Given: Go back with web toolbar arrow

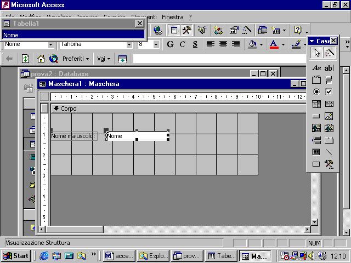Looking at the screenshot, I should click(x=9, y=59).
